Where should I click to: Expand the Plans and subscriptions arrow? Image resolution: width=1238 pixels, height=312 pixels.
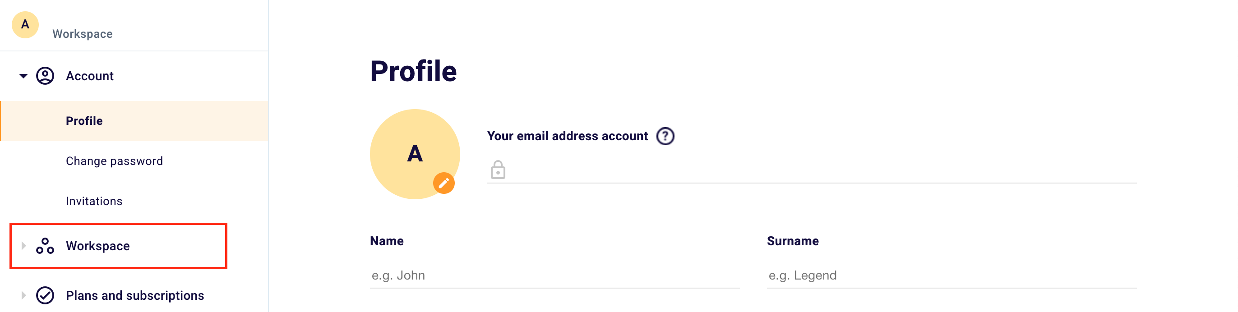(x=23, y=295)
